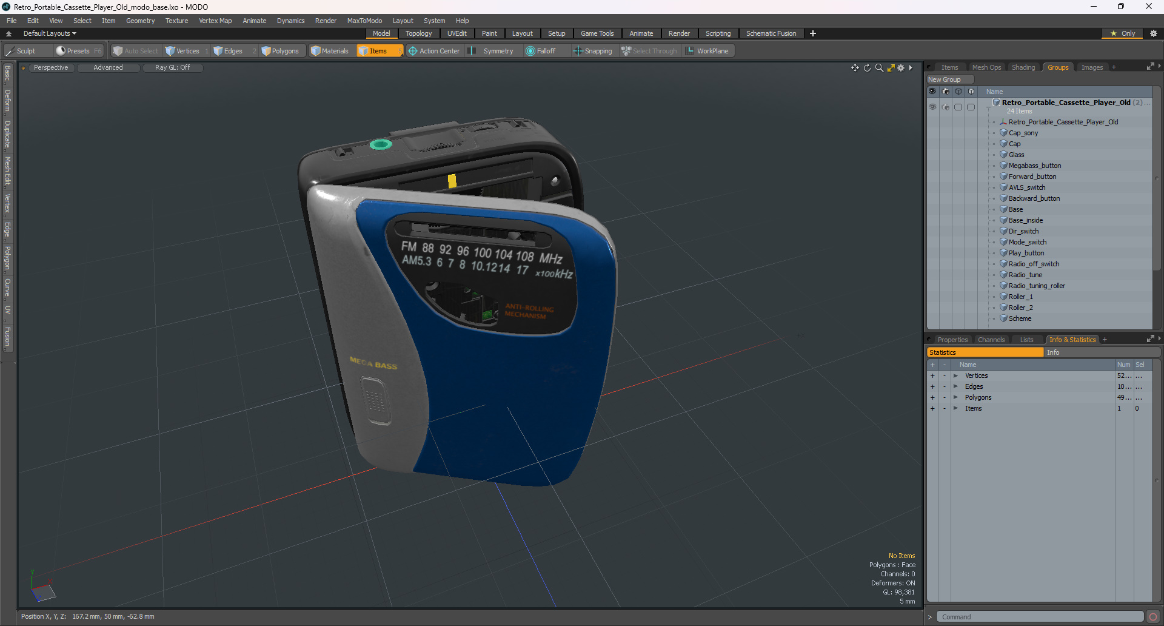Viewport: 1164px width, 626px height.
Task: Click the Groups list vertical scrollbar
Action: click(x=1157, y=179)
